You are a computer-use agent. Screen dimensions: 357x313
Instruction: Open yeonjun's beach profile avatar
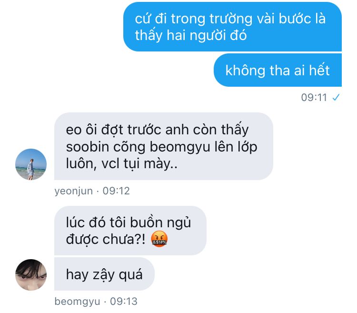31,164
